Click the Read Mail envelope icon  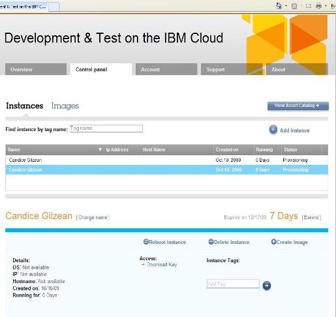[x=309, y=6]
